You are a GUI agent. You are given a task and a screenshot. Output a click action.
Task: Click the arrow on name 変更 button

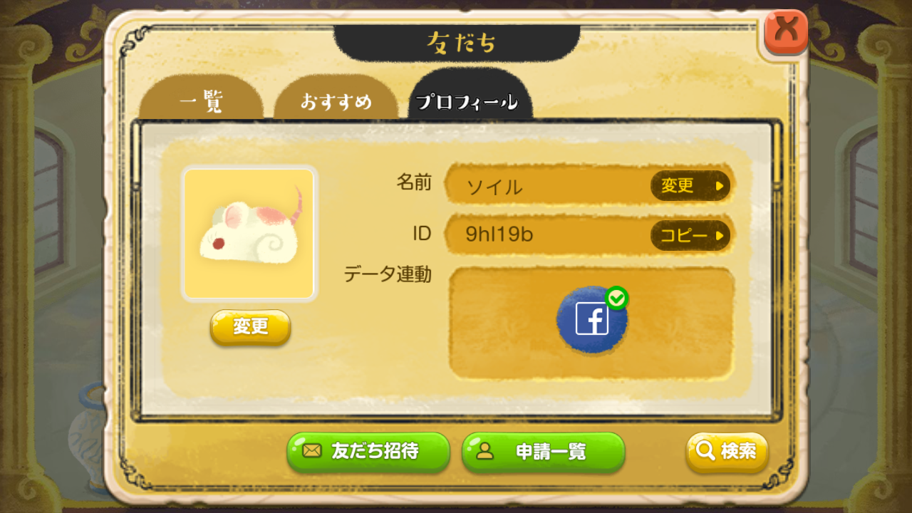720,186
